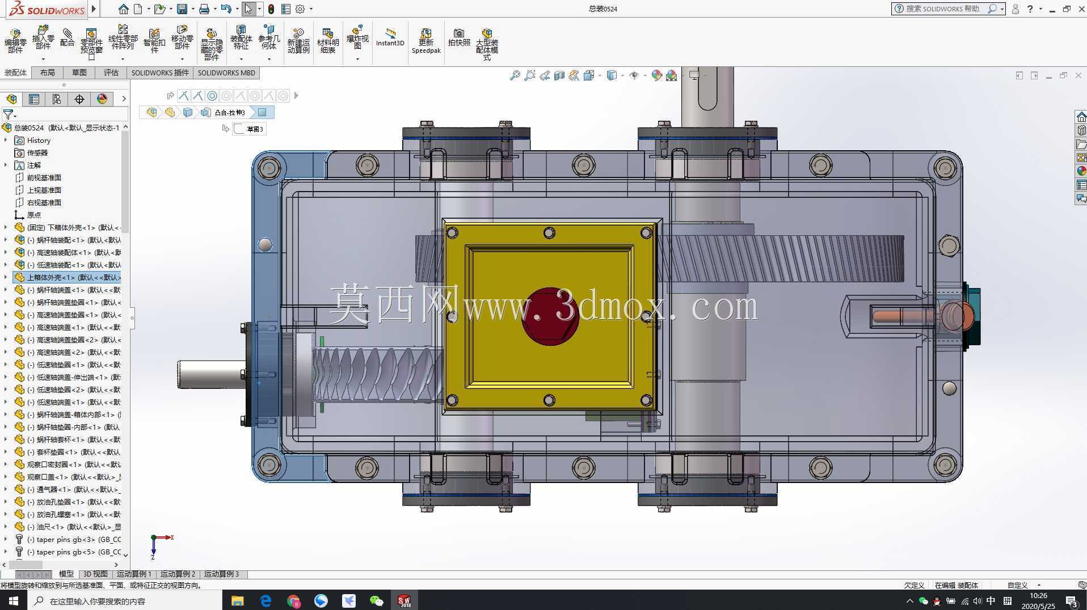Click the Windows taskbar search box
The height and width of the screenshot is (610, 1087).
(x=124, y=601)
